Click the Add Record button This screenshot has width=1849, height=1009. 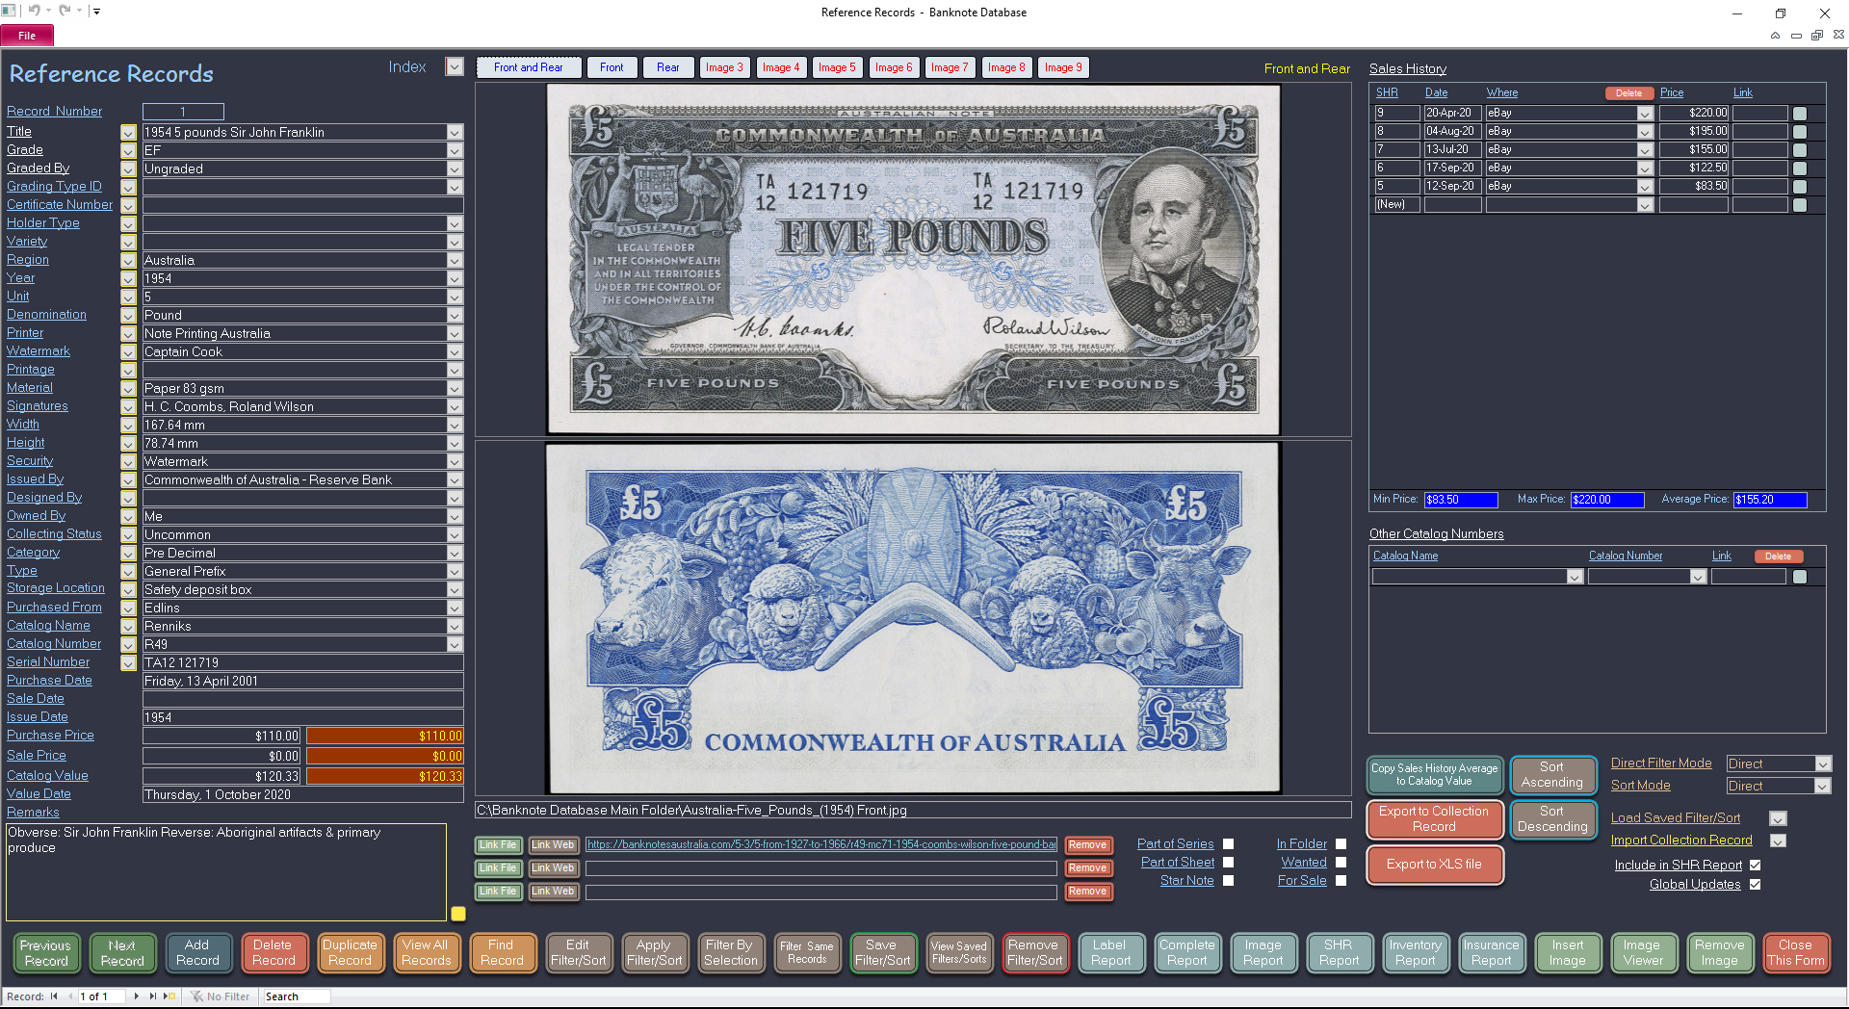197,953
